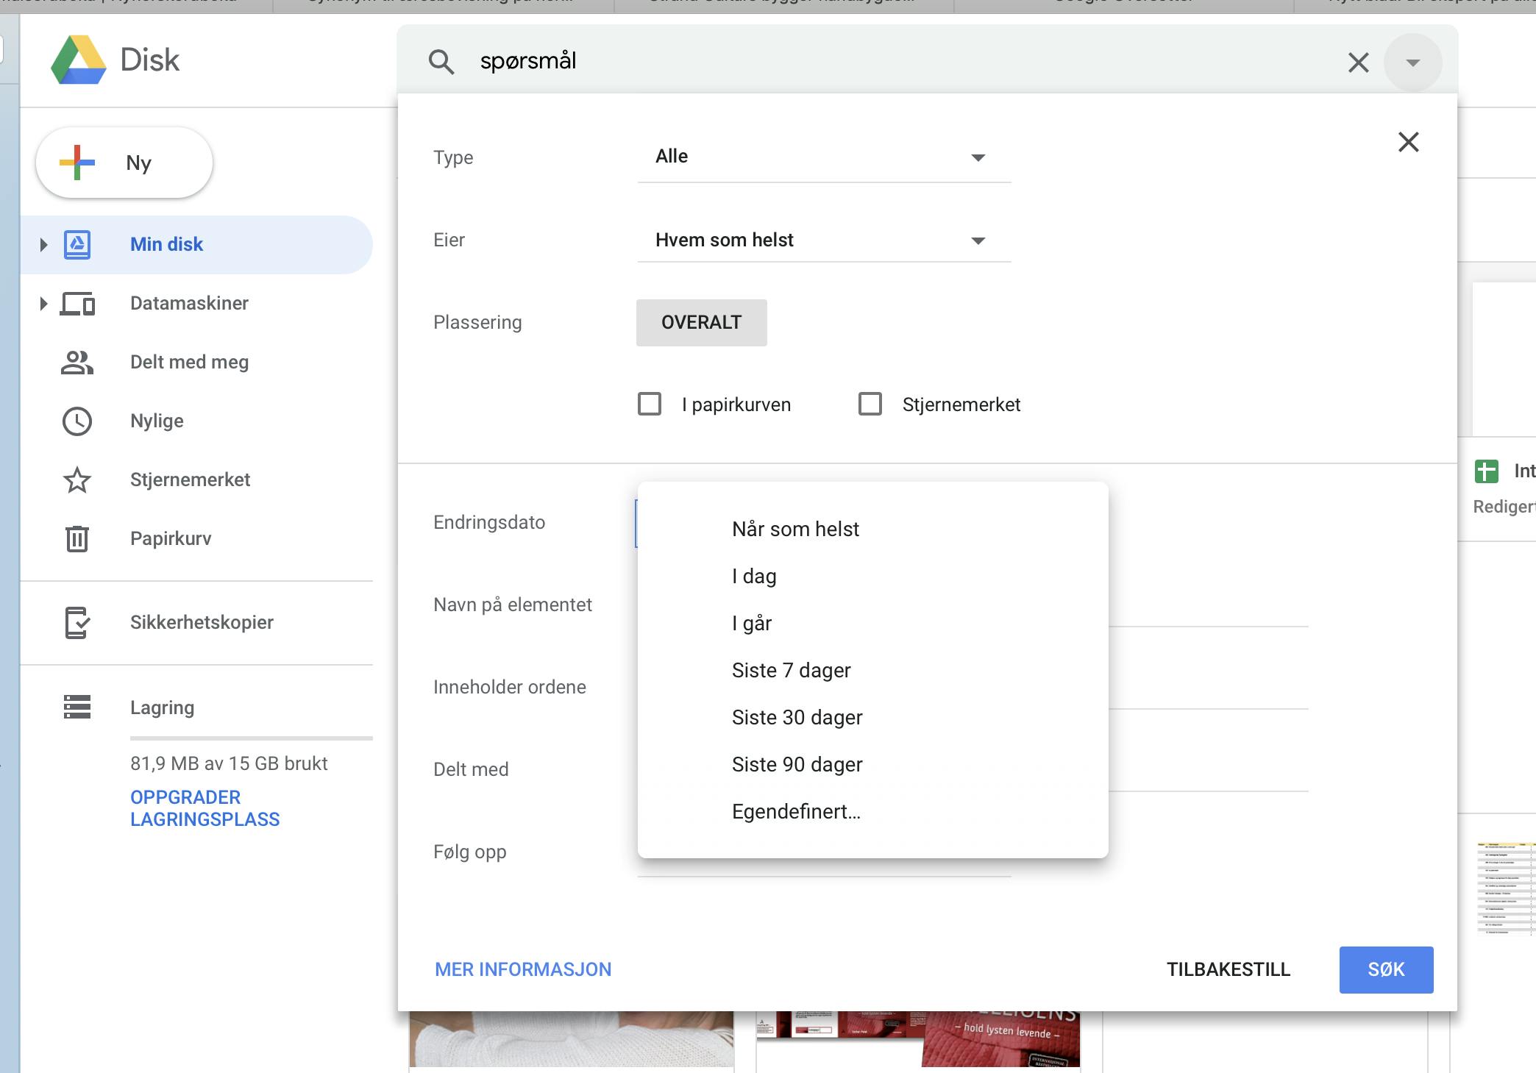Click the colorful plus icon for Ny
The image size is (1536, 1073).
pyautogui.click(x=77, y=163)
